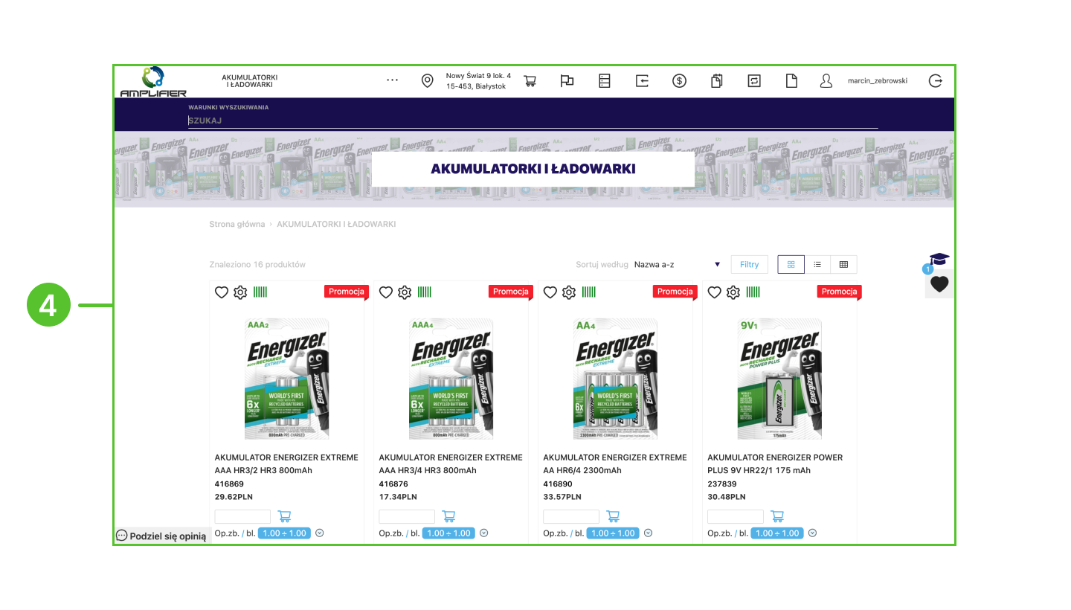The width and height of the screenshot is (1071, 610).
Task: Open the graduation cap tutorial icon
Action: 939,259
